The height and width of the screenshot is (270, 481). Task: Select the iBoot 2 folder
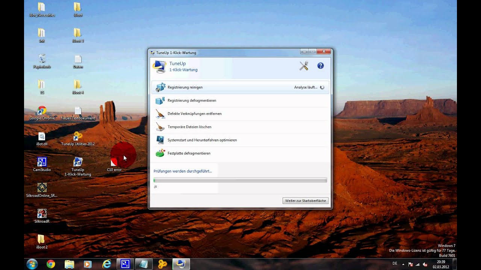pyautogui.click(x=42, y=242)
